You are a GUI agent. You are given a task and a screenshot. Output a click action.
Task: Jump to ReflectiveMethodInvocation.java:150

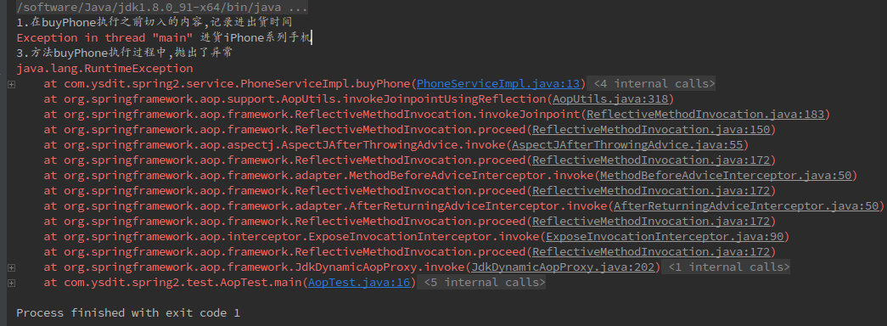point(650,130)
